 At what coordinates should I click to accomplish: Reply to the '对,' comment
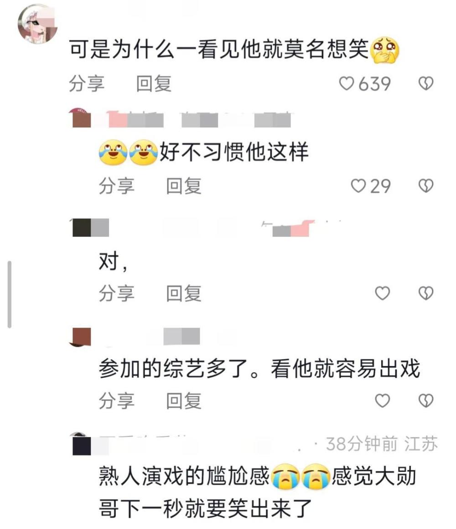[184, 293]
